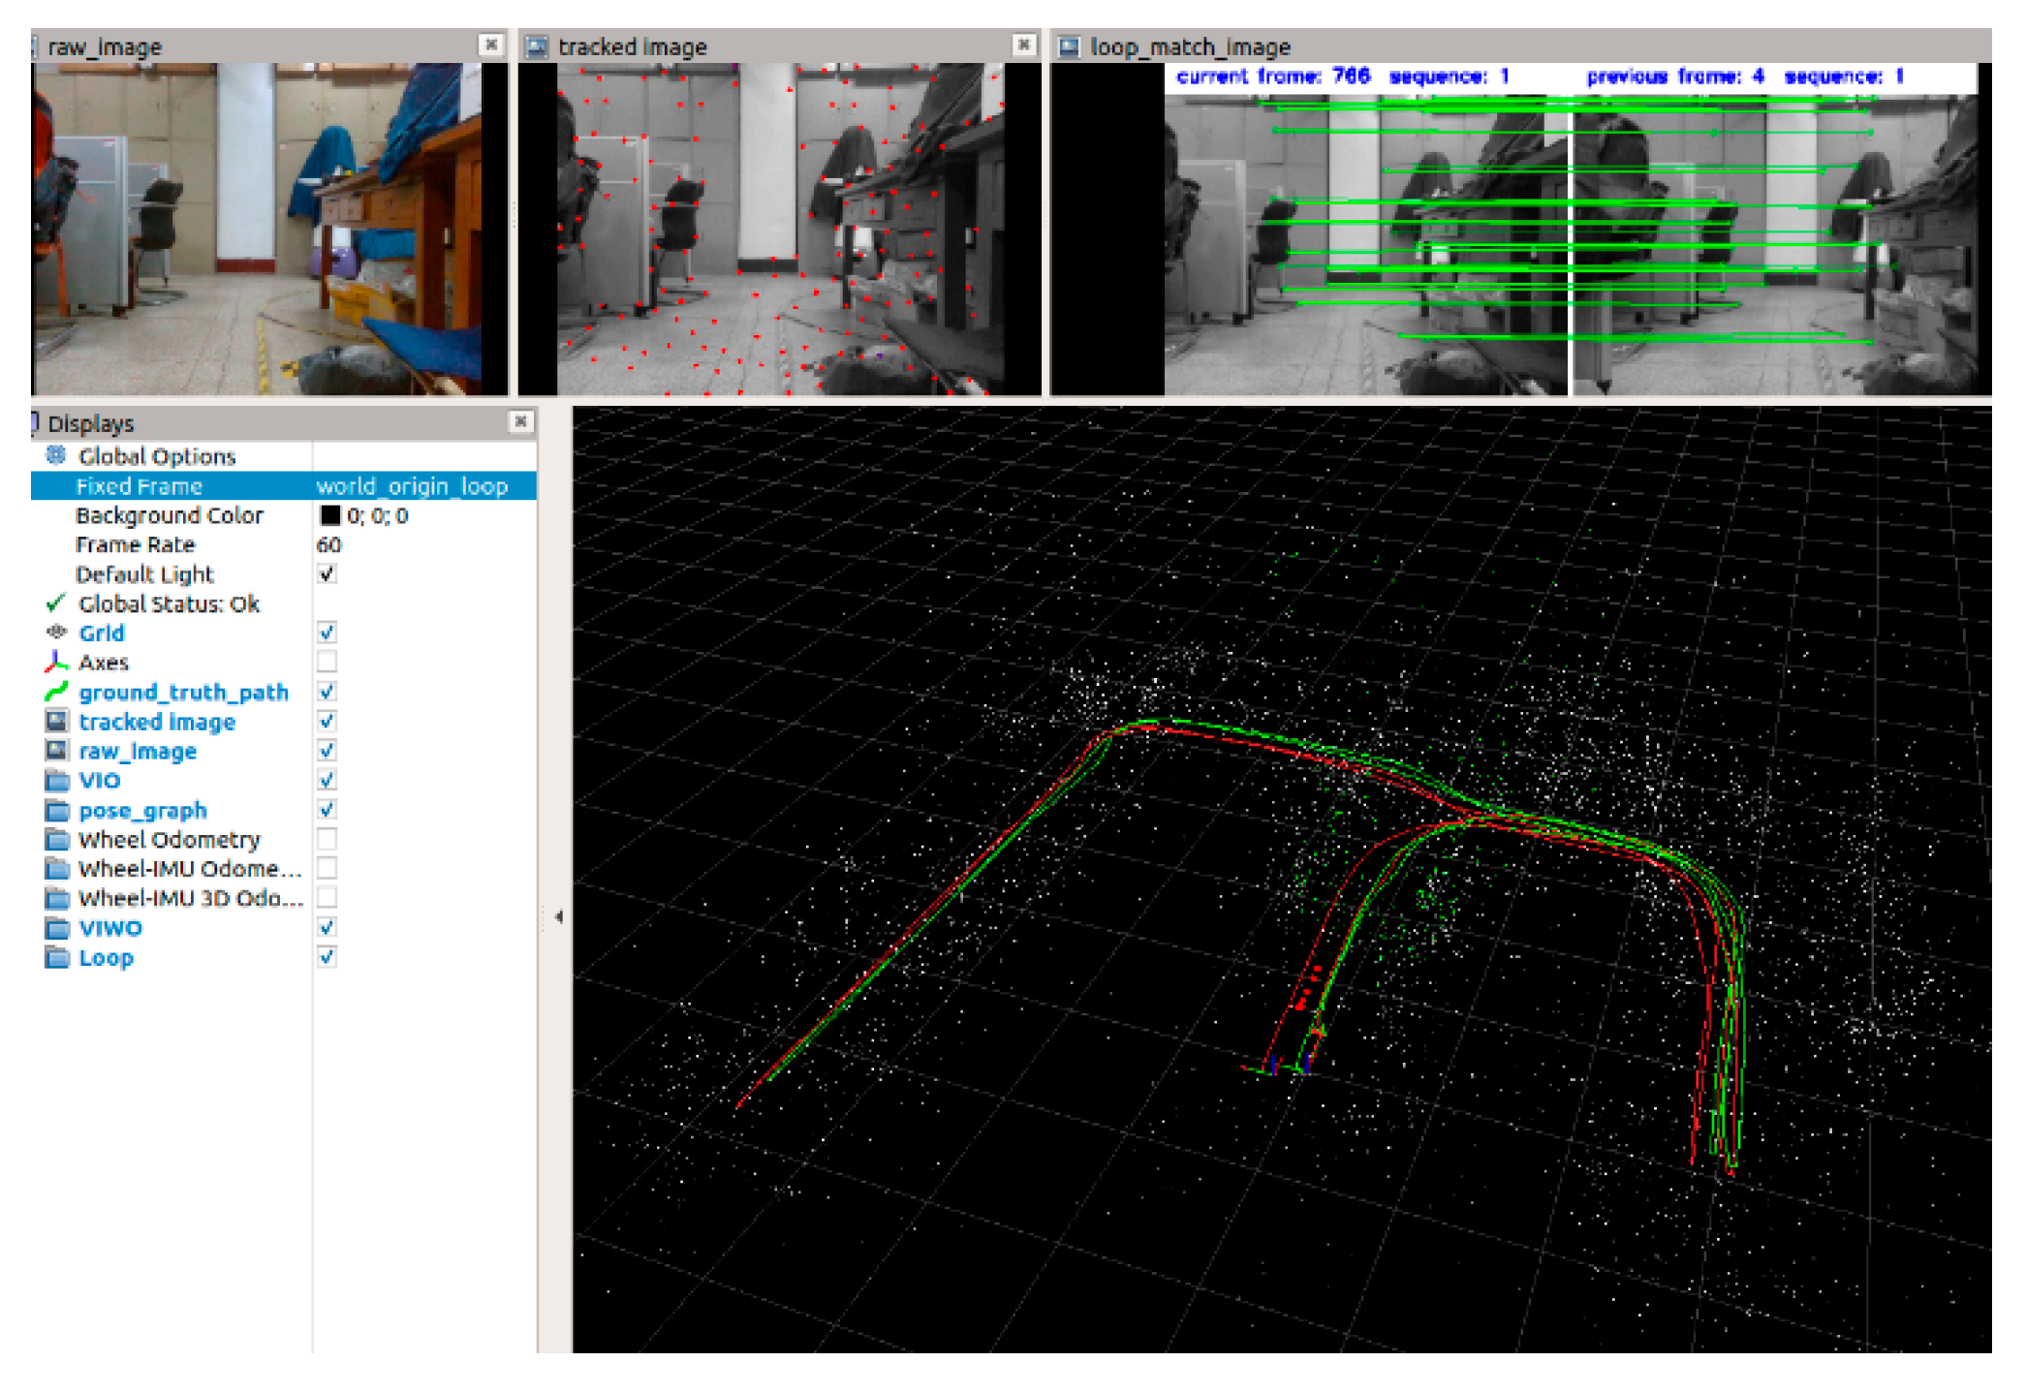Click the Loop folder icon

tap(57, 958)
